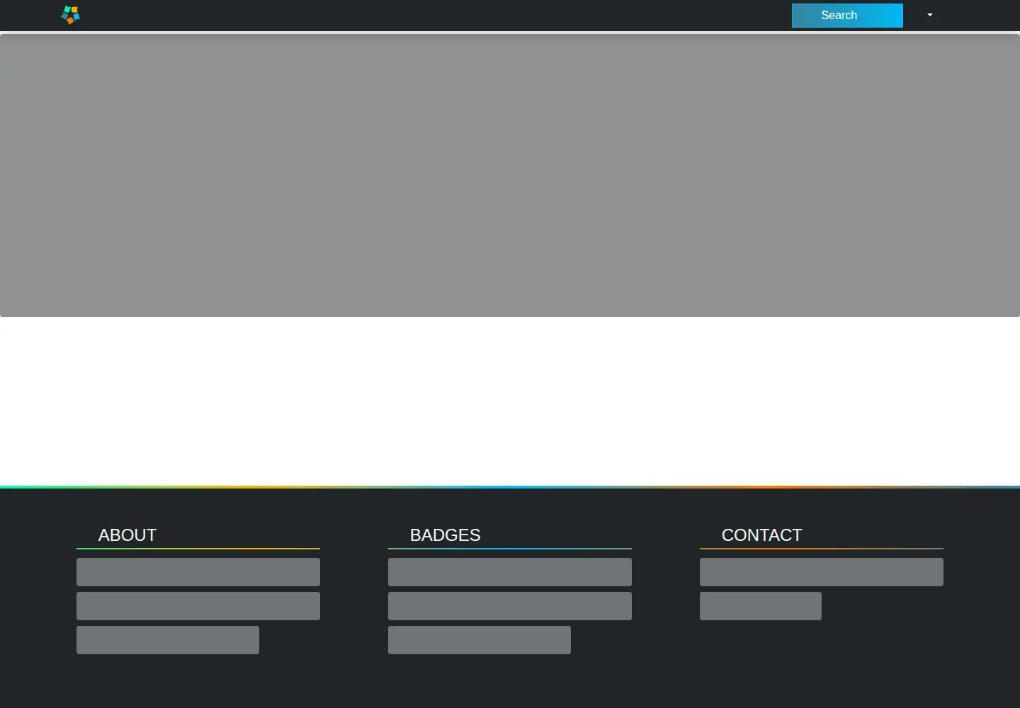Click the CONTACT footer heading
The image size is (1020, 708).
pos(762,535)
